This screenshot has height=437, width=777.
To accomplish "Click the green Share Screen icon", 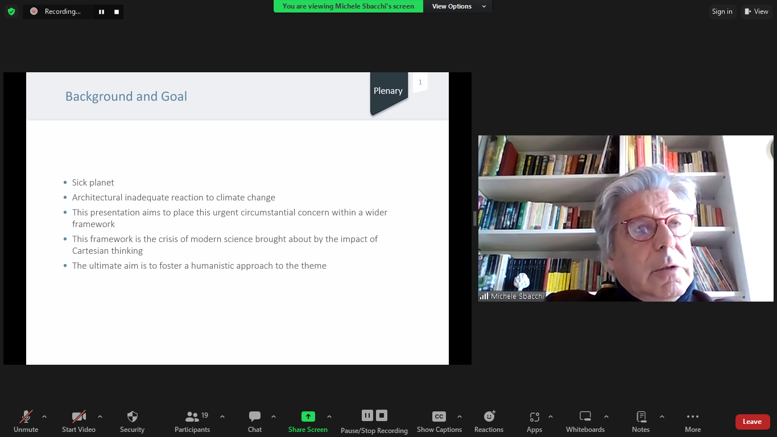I will pyautogui.click(x=308, y=417).
